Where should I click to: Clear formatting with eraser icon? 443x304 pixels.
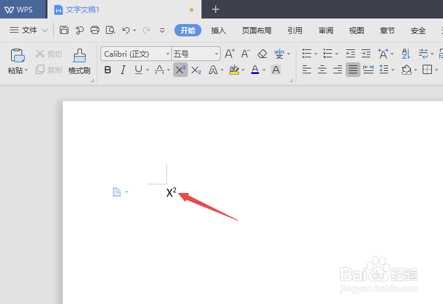click(262, 54)
